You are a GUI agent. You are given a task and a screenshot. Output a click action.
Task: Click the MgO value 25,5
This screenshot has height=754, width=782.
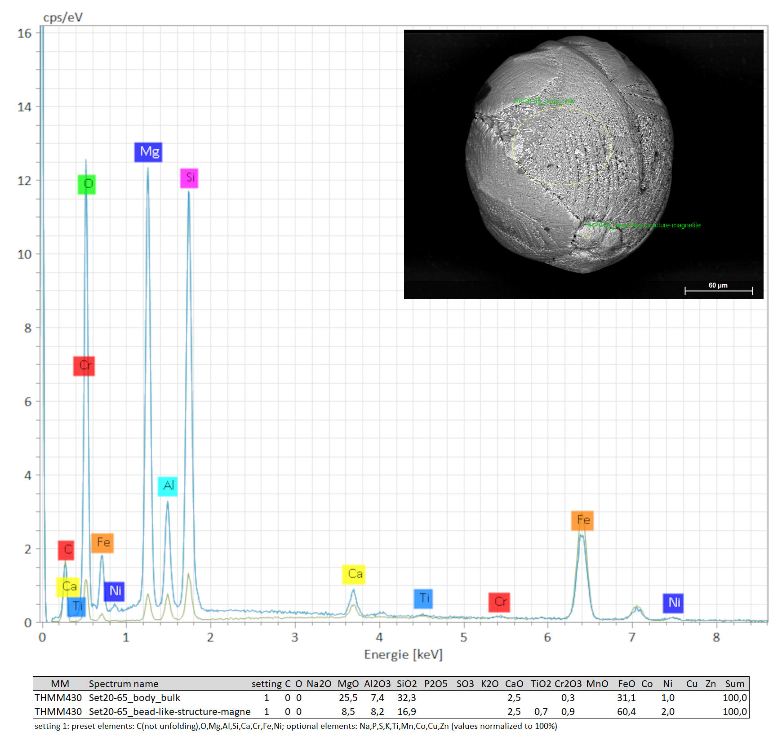(348, 697)
